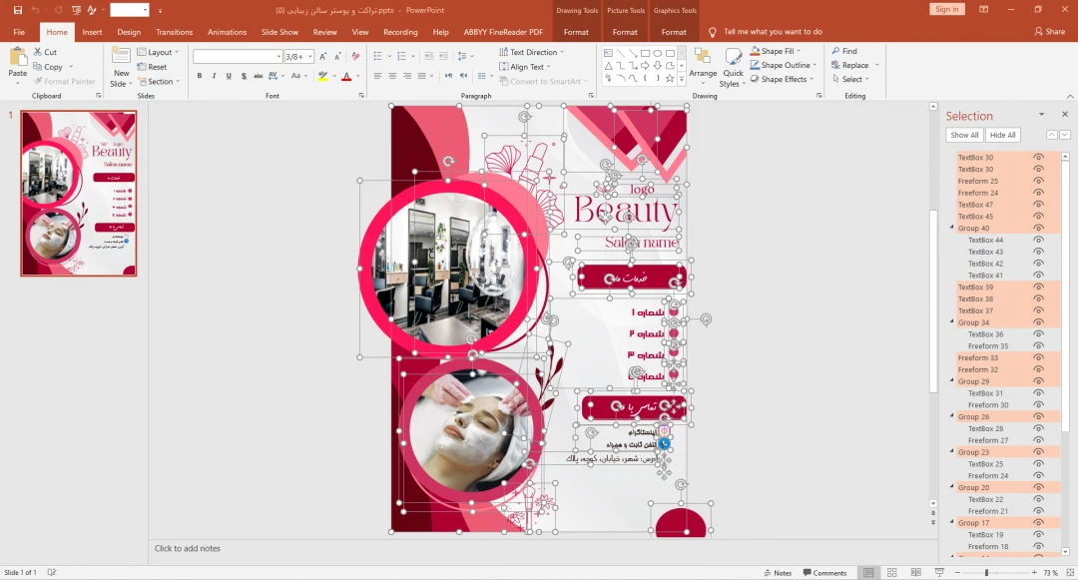Image resolution: width=1078 pixels, height=580 pixels.
Task: Apply bold formatting with the B icon
Action: pyautogui.click(x=200, y=76)
